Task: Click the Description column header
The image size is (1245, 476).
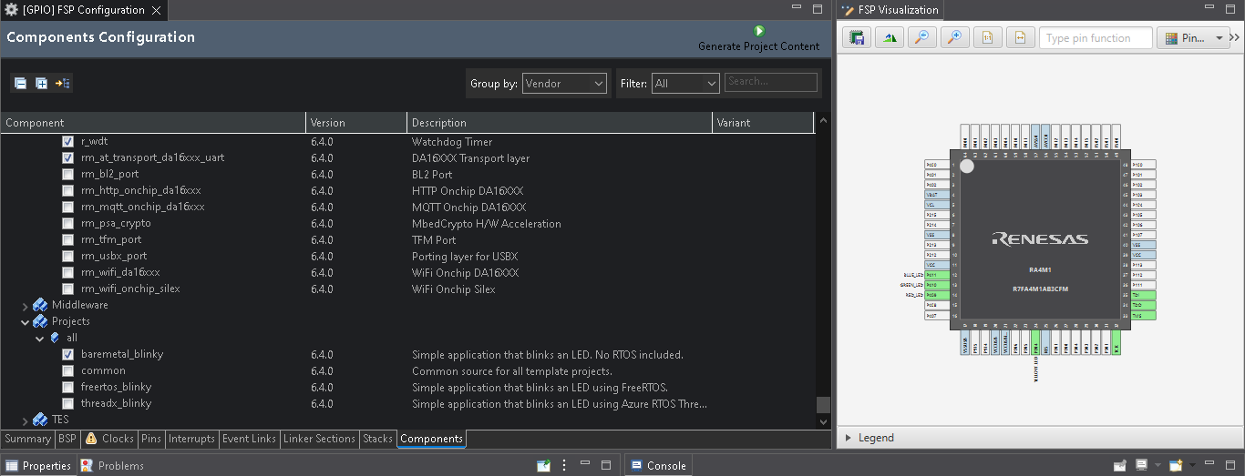Action: [560, 123]
